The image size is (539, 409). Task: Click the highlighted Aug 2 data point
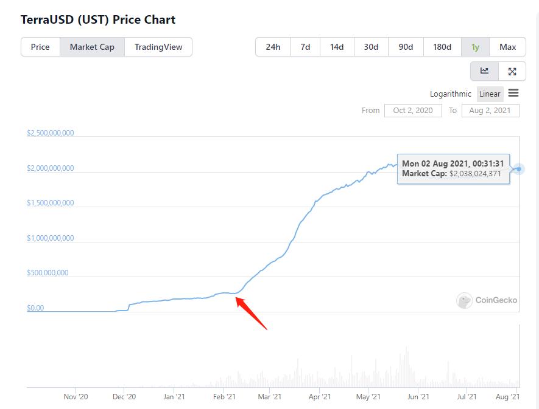[x=519, y=169]
